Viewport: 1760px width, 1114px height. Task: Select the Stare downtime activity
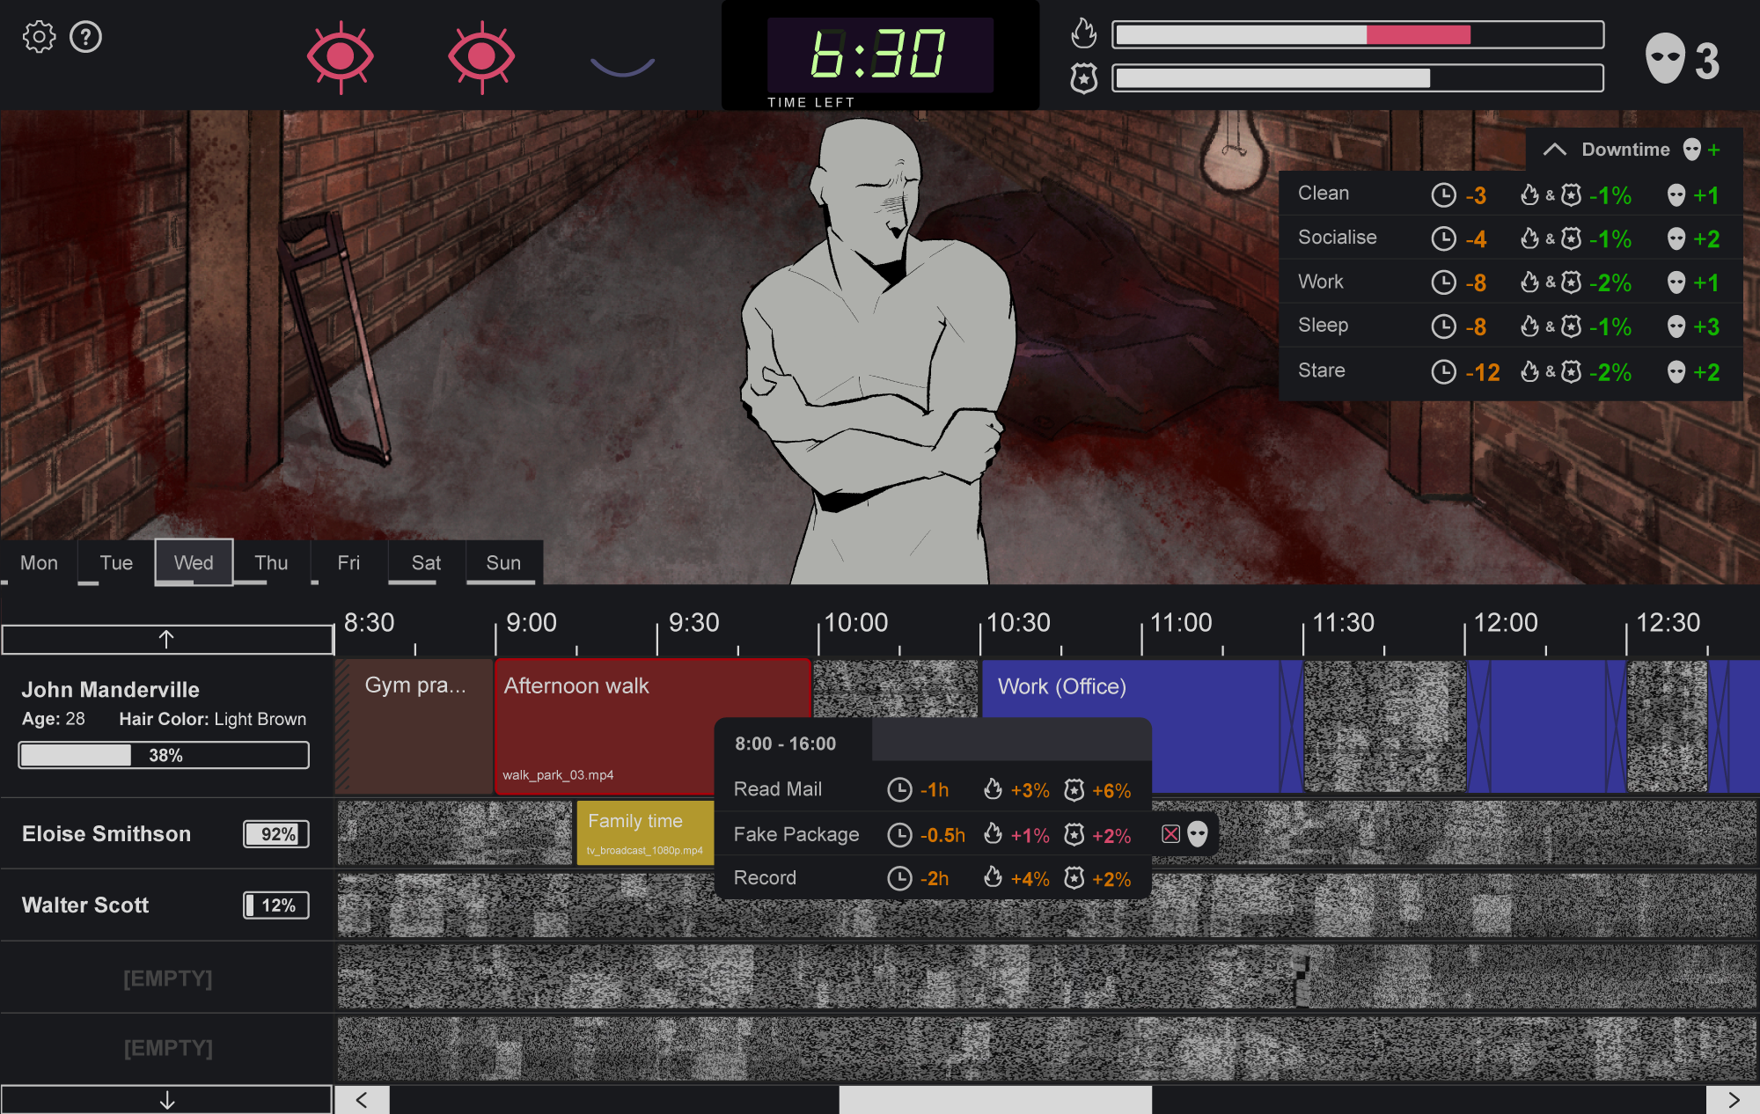click(1321, 370)
